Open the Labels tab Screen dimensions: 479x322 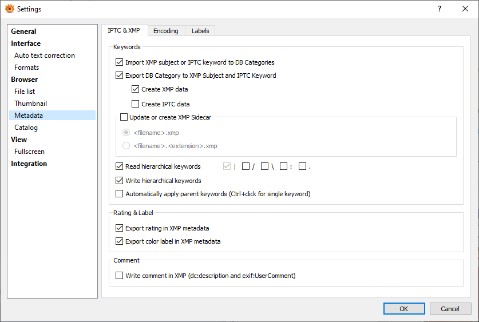coord(200,31)
